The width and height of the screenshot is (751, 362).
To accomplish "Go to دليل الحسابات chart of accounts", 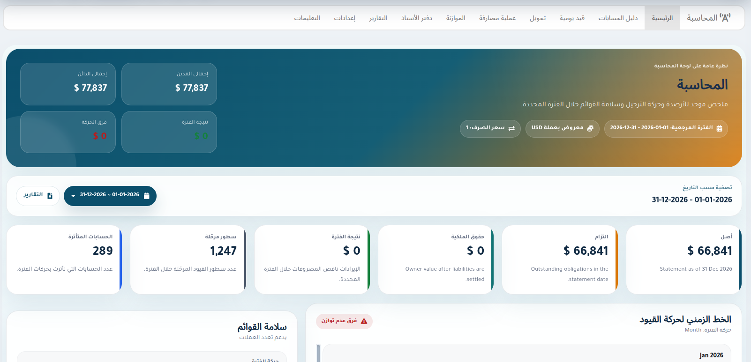I will [x=618, y=18].
